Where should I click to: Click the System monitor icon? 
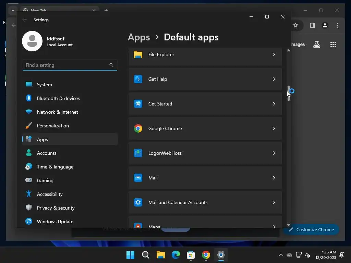click(29, 84)
